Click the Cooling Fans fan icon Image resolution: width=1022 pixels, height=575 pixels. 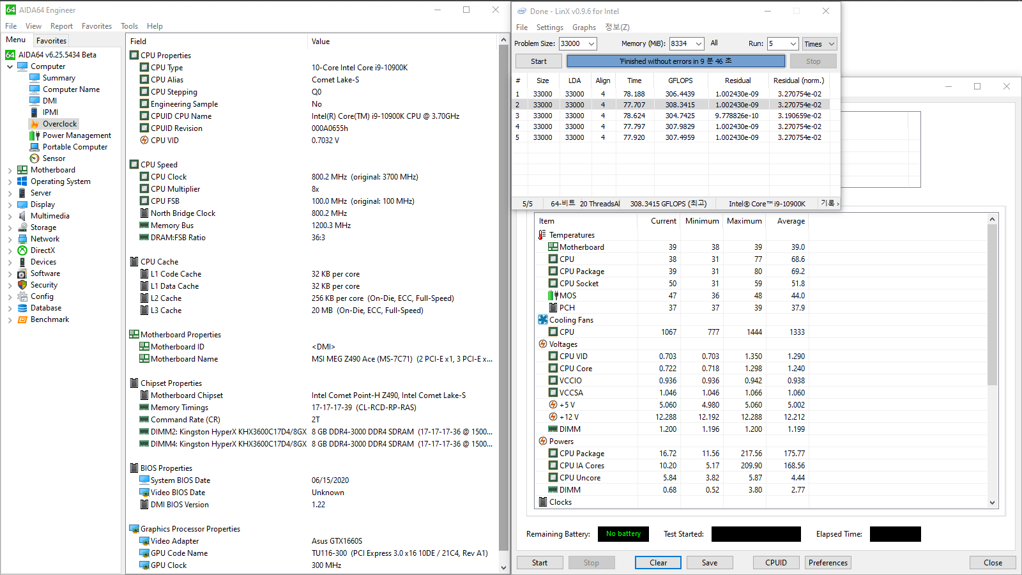tap(543, 320)
